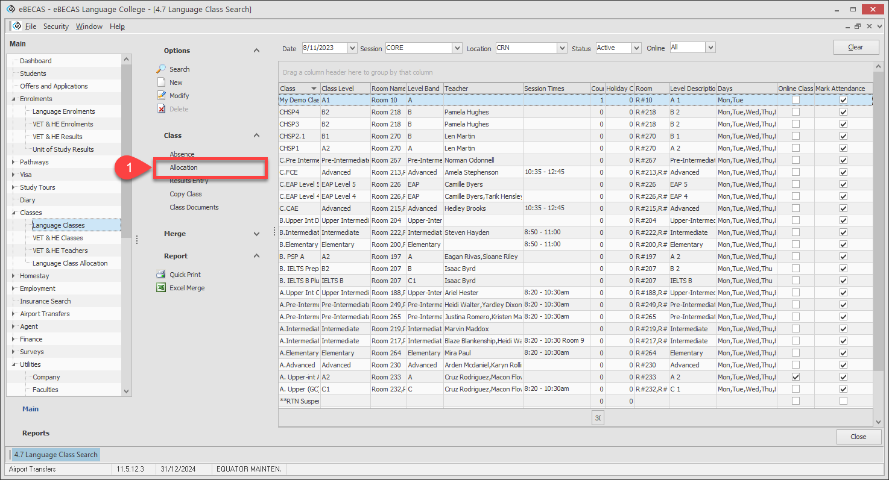Open the Session dropdown showing CORE
This screenshot has height=480, width=889.
(457, 48)
